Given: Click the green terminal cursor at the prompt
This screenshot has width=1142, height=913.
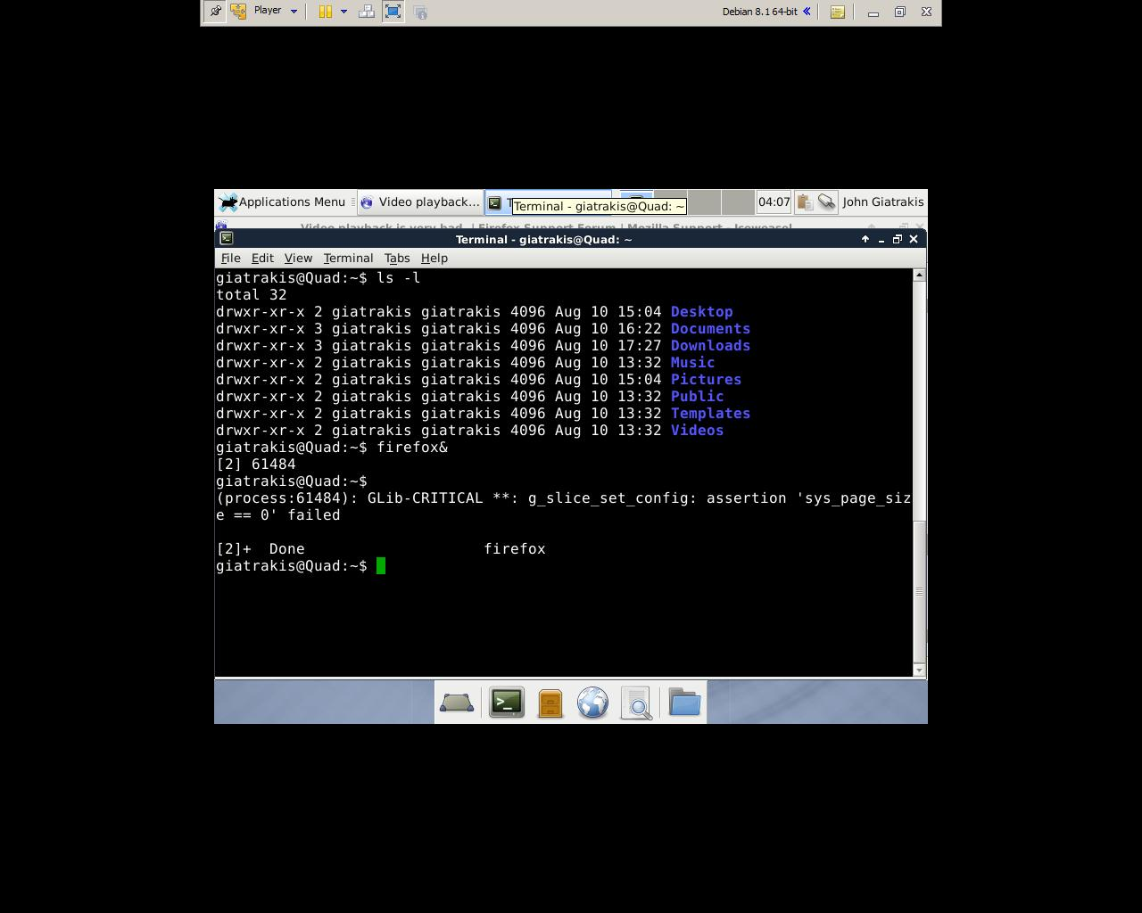Looking at the screenshot, I should [381, 566].
